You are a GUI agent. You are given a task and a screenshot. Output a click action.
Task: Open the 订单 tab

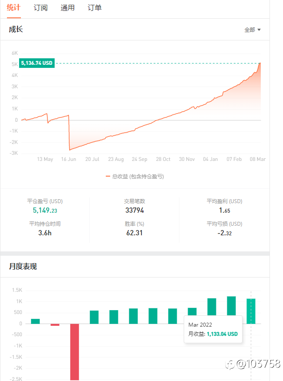[94, 7]
